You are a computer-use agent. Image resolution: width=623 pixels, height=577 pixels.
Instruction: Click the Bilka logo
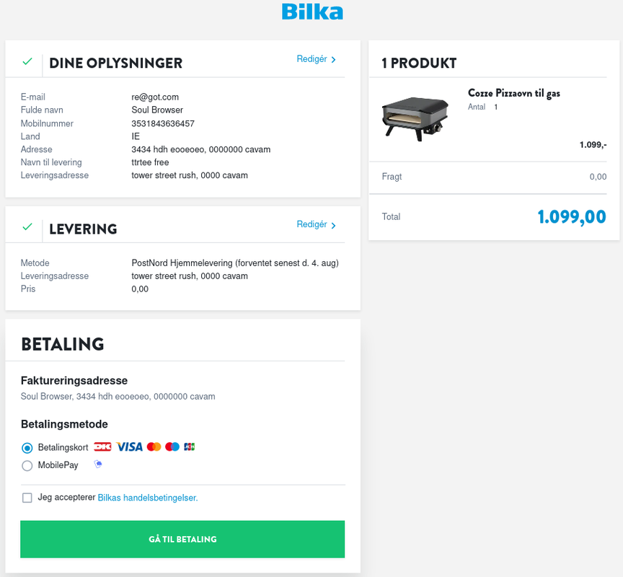(311, 12)
